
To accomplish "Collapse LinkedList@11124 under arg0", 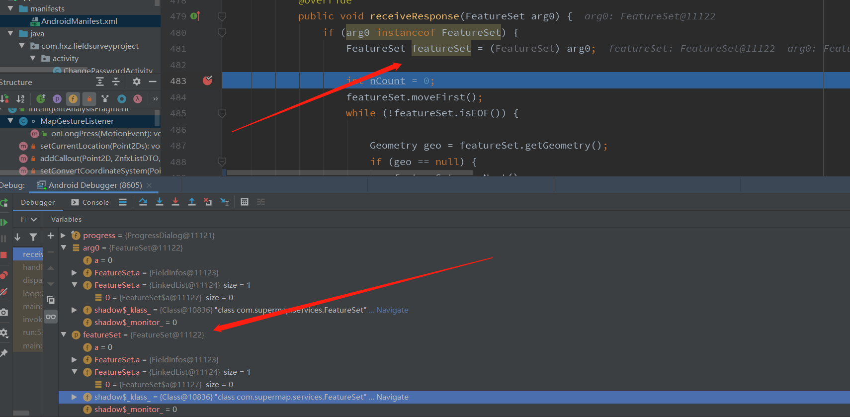I will 74,285.
